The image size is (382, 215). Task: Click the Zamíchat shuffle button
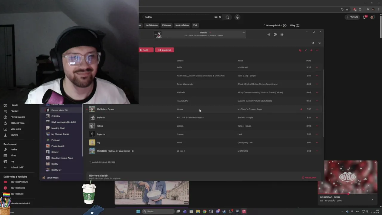(x=164, y=50)
